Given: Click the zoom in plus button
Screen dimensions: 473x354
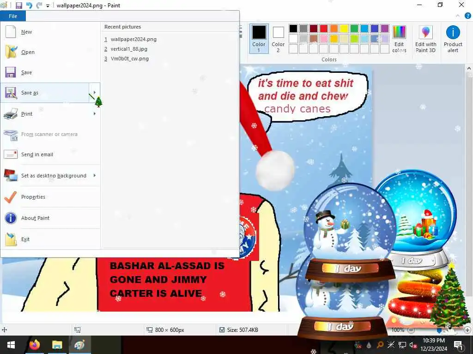Looking at the screenshot, I should click(x=467, y=330).
